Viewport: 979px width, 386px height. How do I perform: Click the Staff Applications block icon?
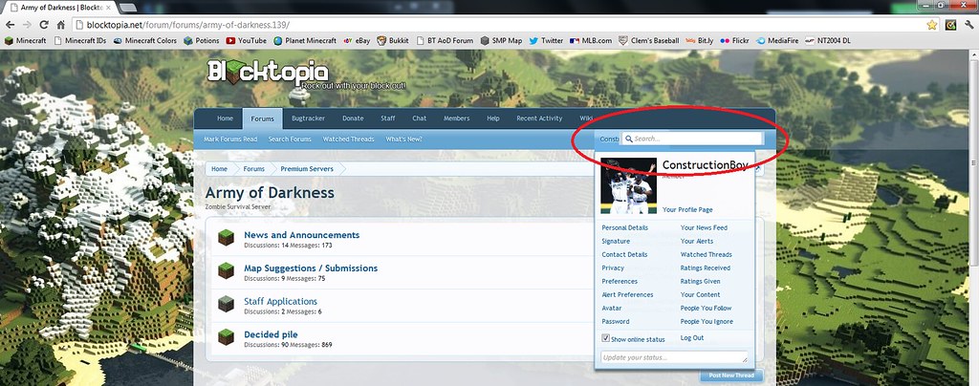[226, 305]
